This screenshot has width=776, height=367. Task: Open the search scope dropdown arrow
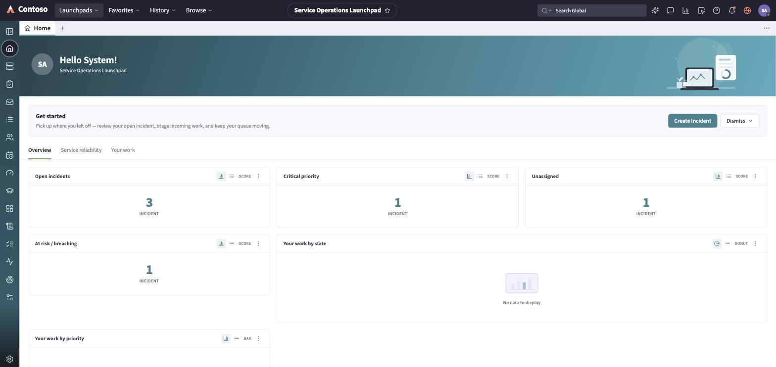tap(550, 10)
